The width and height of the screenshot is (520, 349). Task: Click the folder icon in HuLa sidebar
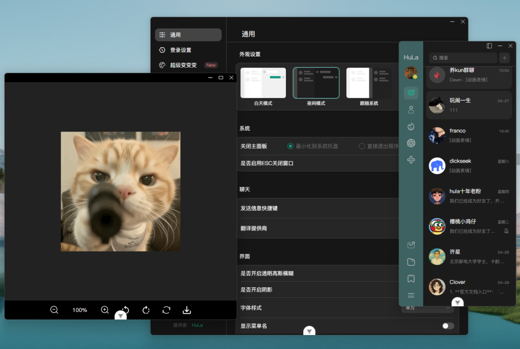click(411, 262)
